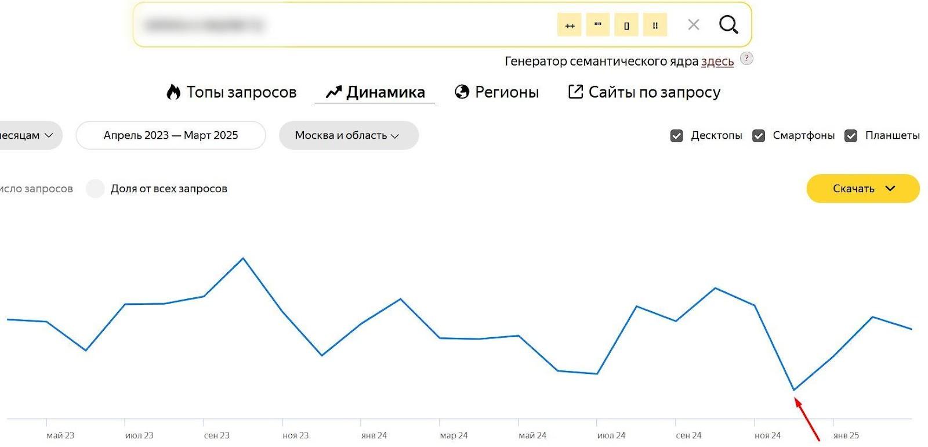The height and width of the screenshot is (447, 928).
Task: Clear the search field with X
Action: pyautogui.click(x=693, y=25)
